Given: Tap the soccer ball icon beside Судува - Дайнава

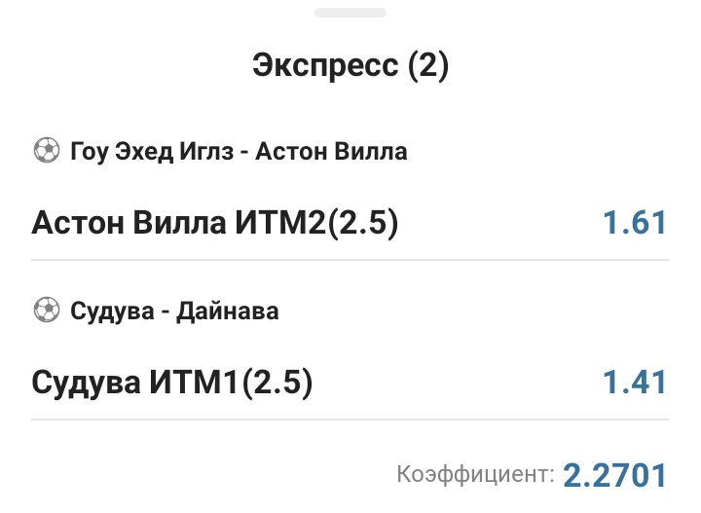Looking at the screenshot, I should pos(46,311).
